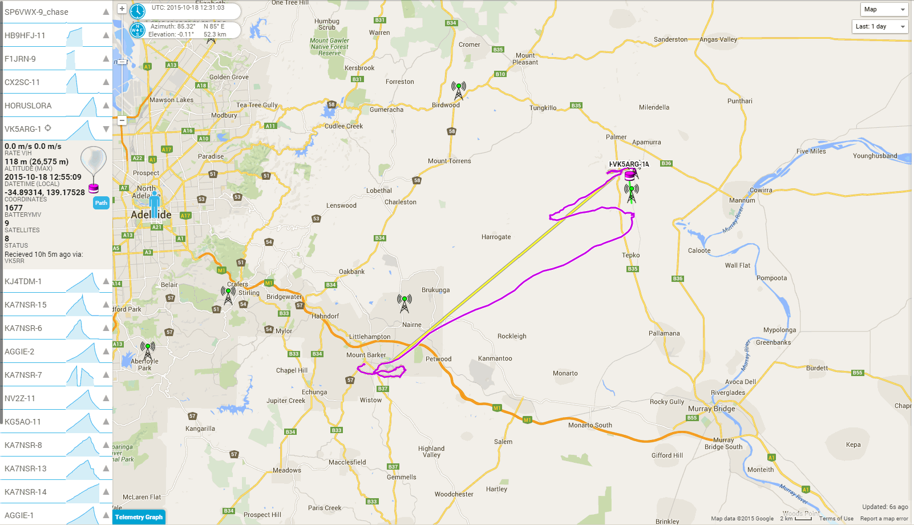
Task: Select KA7NSR-15 in the vehicle list
Action: [57, 305]
